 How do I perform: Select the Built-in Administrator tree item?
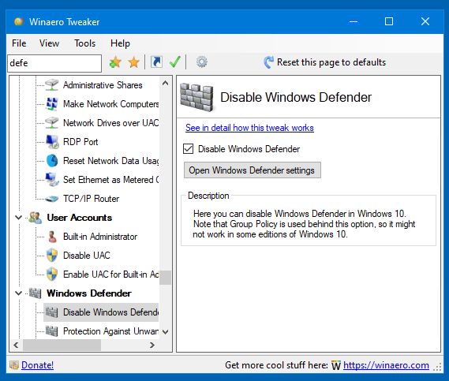(x=100, y=237)
